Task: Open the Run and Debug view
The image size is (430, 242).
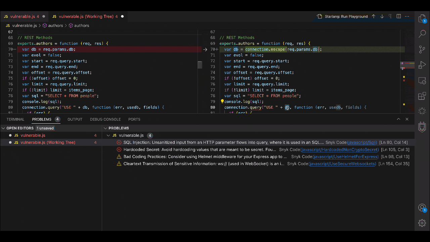Action: (422, 65)
